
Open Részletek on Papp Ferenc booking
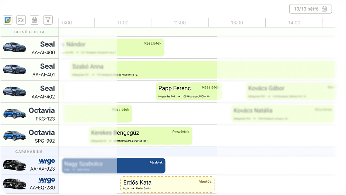pos(209,88)
